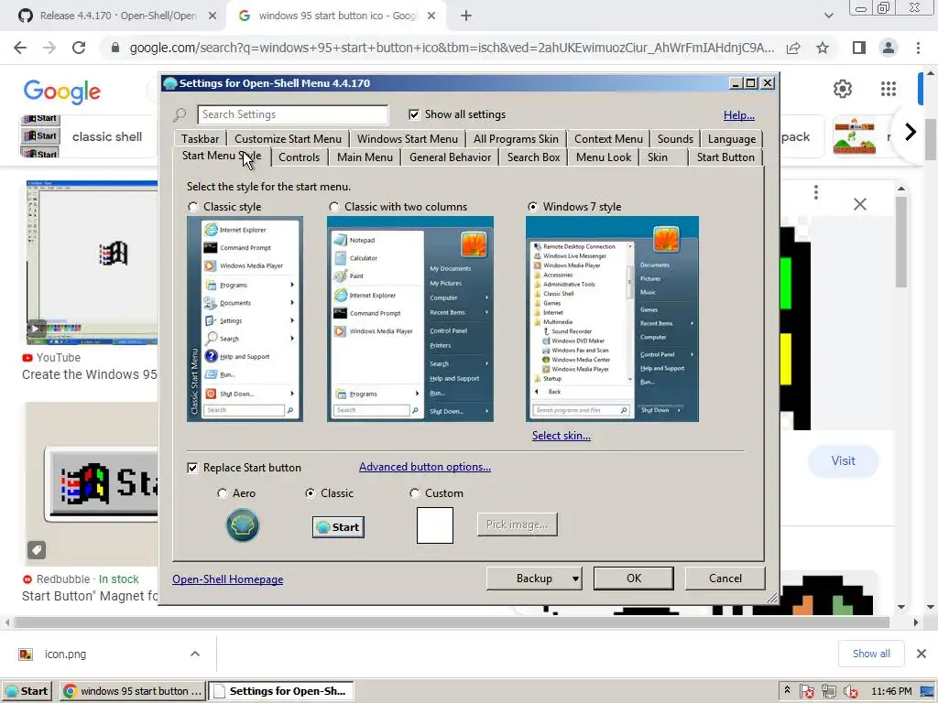Viewport: 938px width, 703px height.
Task: Open Chrome profile avatar
Action: click(x=889, y=48)
